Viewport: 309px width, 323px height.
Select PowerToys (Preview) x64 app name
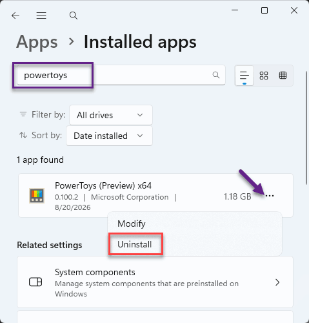pos(103,185)
